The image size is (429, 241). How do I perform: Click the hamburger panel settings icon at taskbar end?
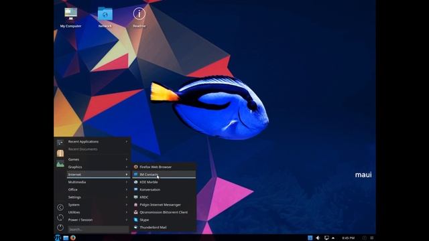[x=371, y=238]
